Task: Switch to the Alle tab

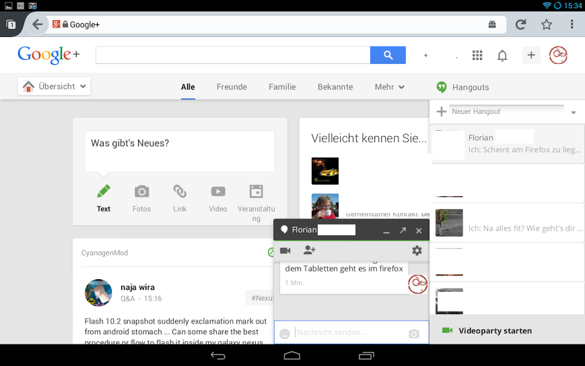Action: (x=188, y=87)
